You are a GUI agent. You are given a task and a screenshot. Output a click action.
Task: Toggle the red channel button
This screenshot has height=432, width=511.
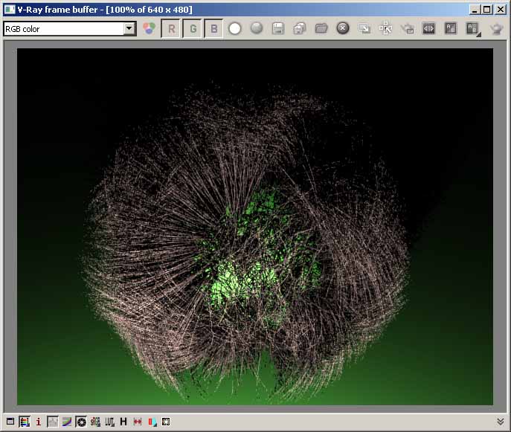[x=171, y=29]
